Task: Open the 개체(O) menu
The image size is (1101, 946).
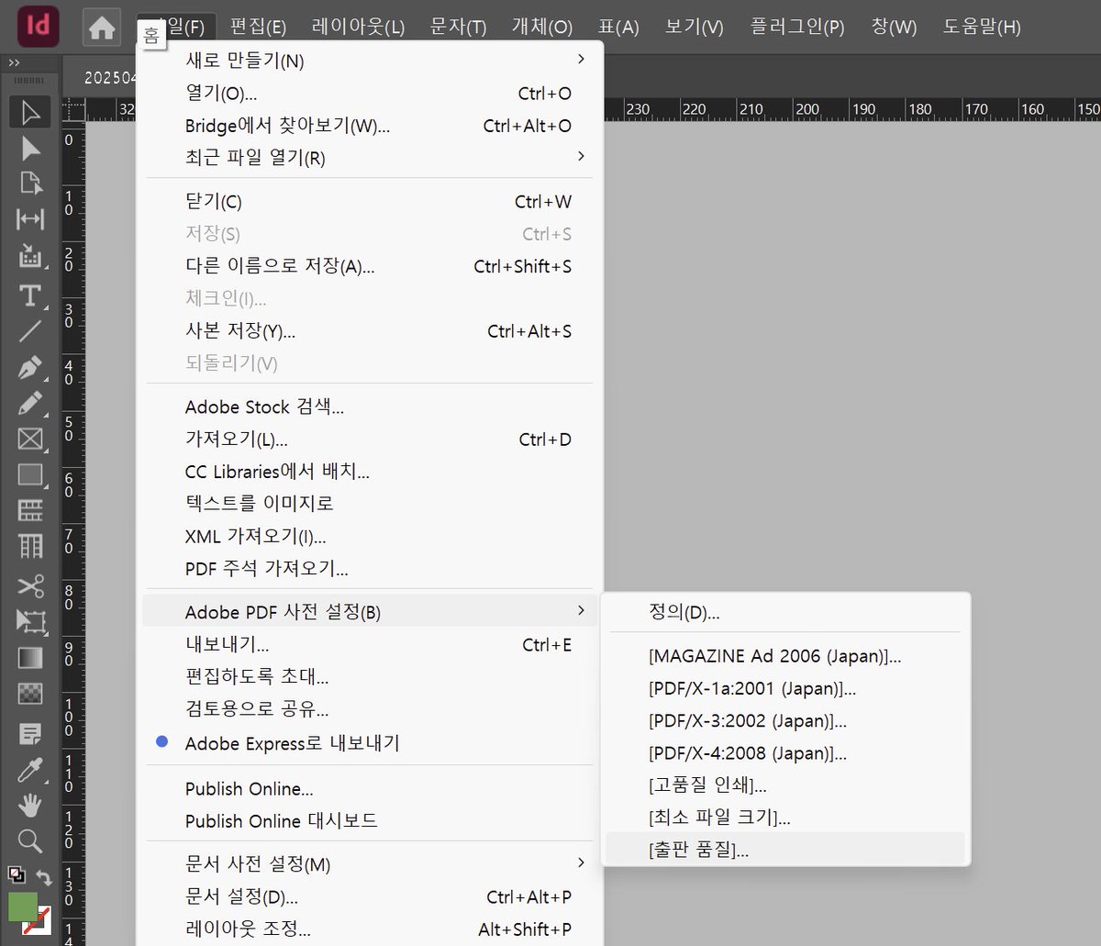Action: [542, 28]
